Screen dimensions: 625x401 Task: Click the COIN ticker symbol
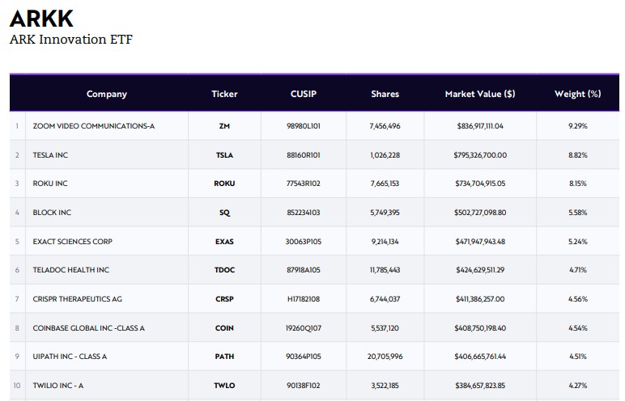[224, 328]
